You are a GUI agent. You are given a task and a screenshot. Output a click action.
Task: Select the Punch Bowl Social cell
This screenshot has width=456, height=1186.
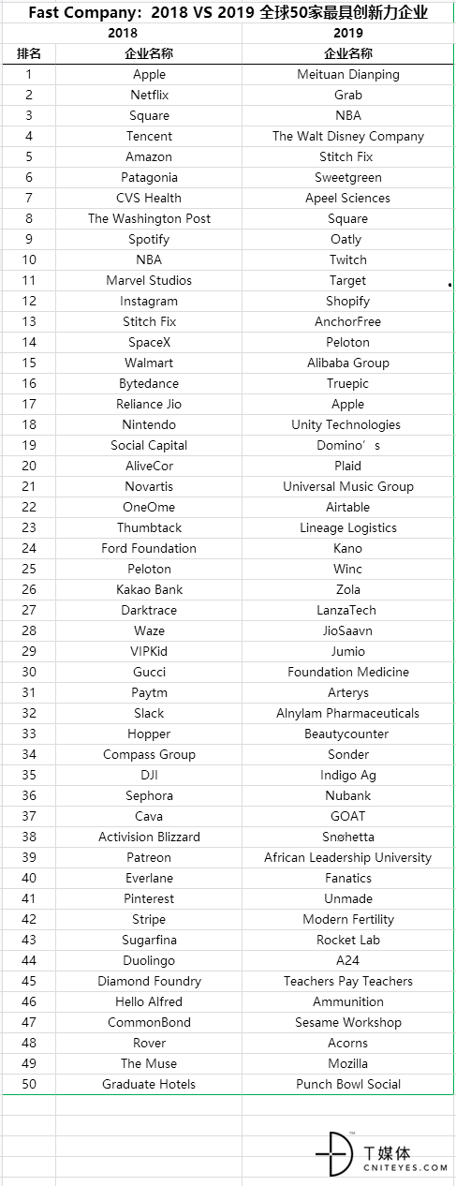[347, 1084]
